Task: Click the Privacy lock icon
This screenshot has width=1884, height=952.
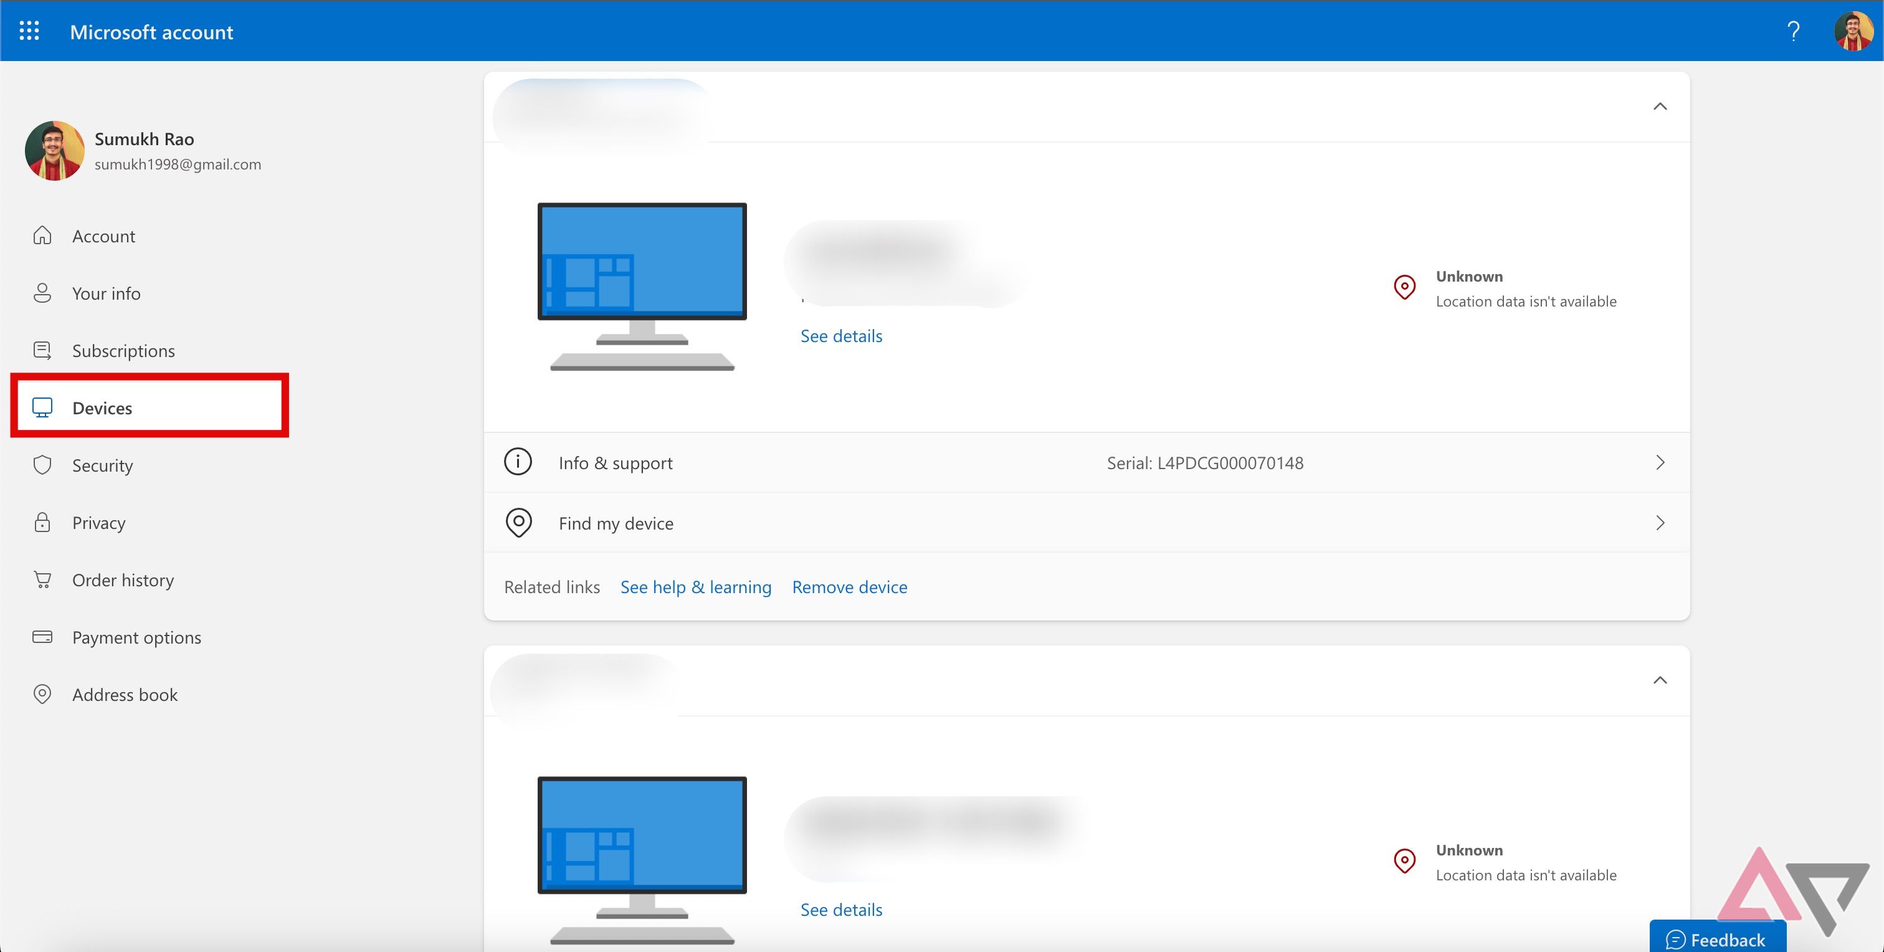Action: click(42, 522)
